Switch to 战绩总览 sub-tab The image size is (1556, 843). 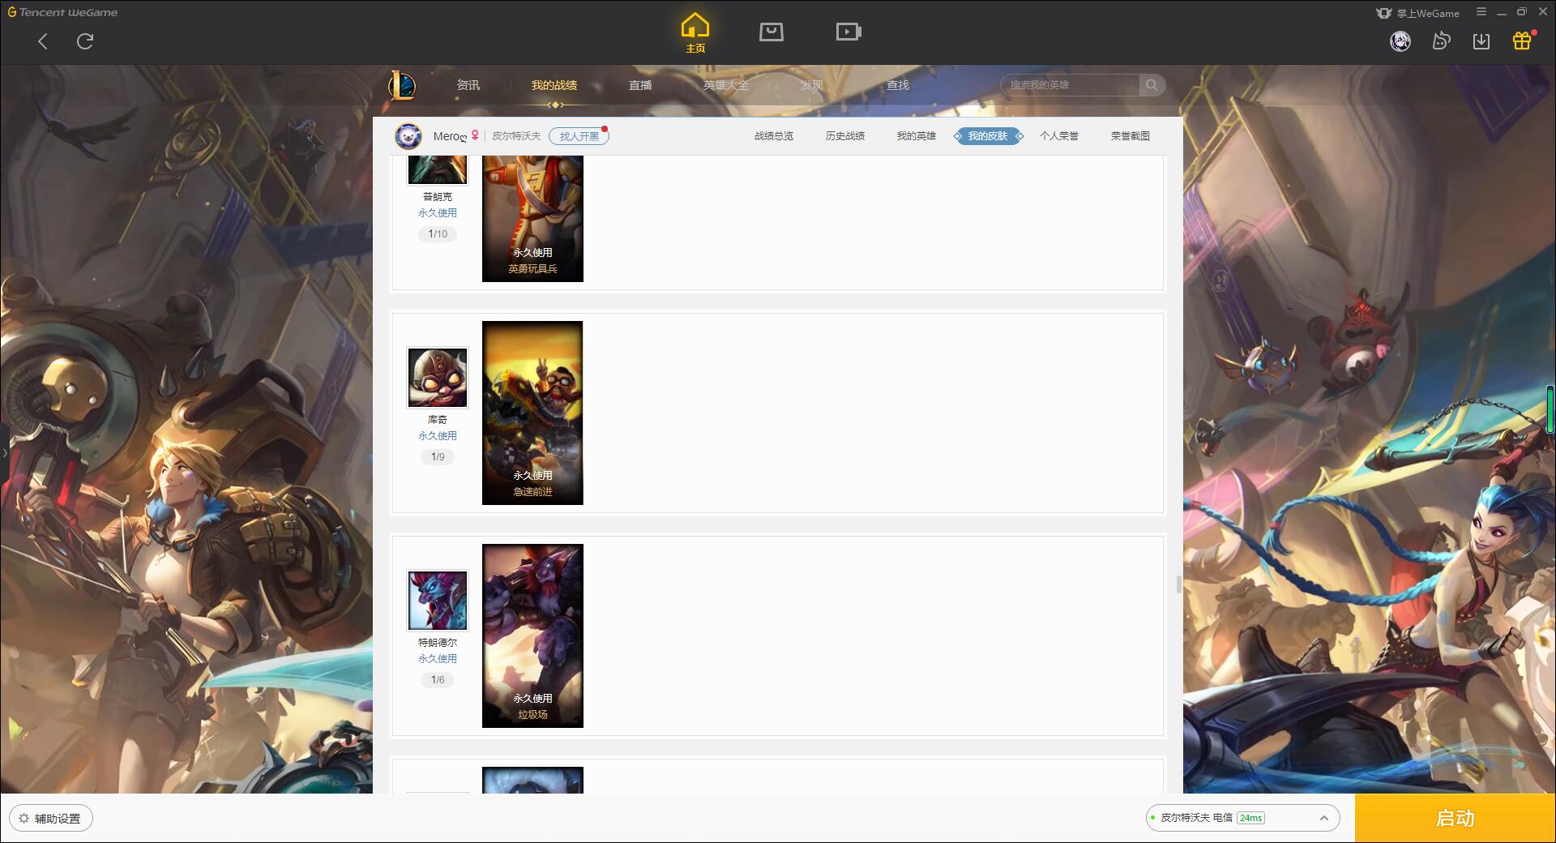click(774, 136)
